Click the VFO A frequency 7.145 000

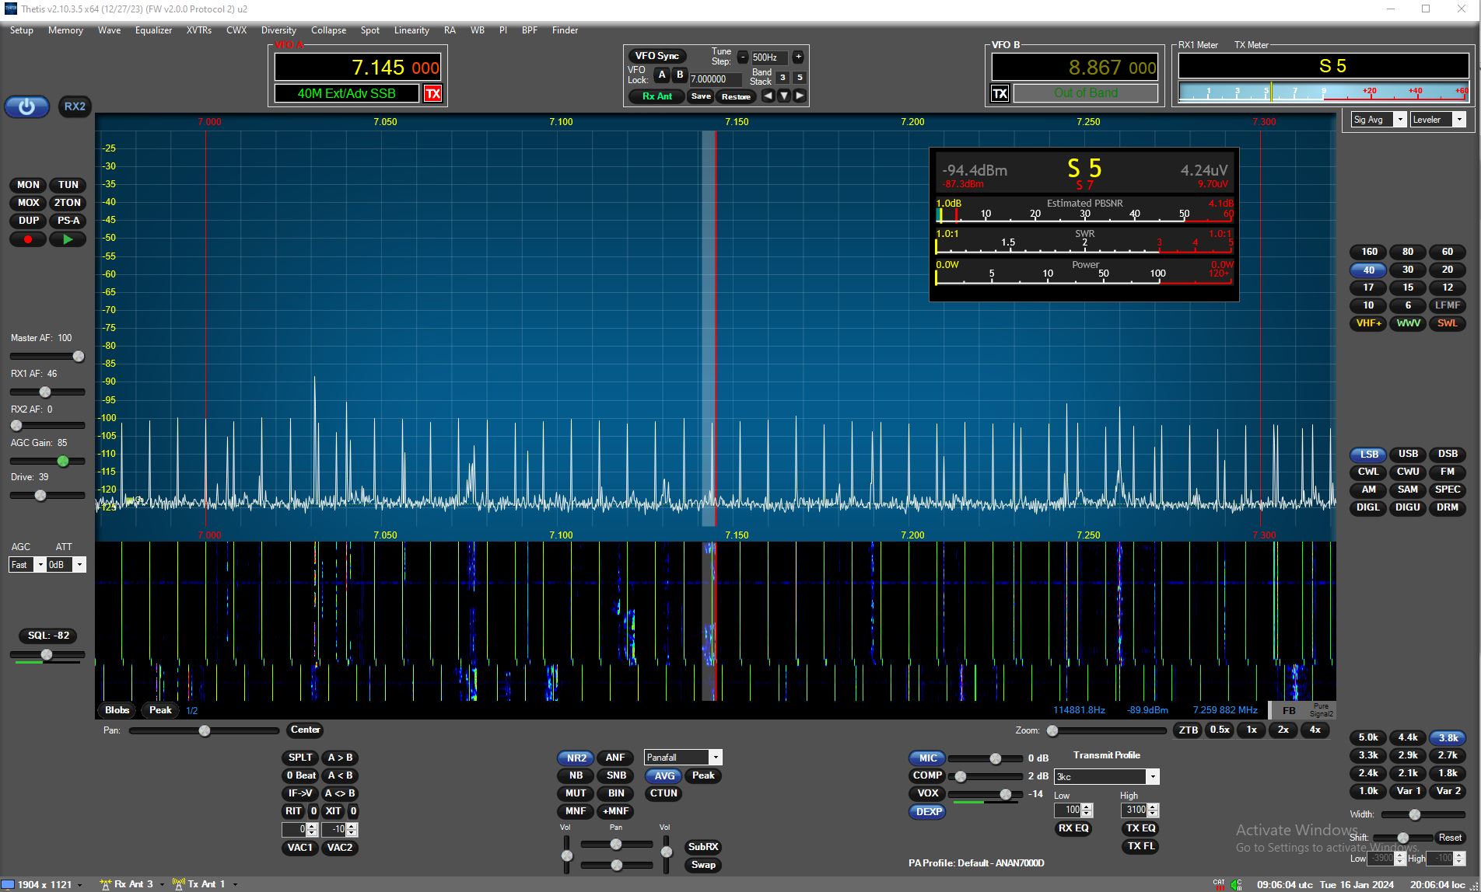(x=357, y=68)
